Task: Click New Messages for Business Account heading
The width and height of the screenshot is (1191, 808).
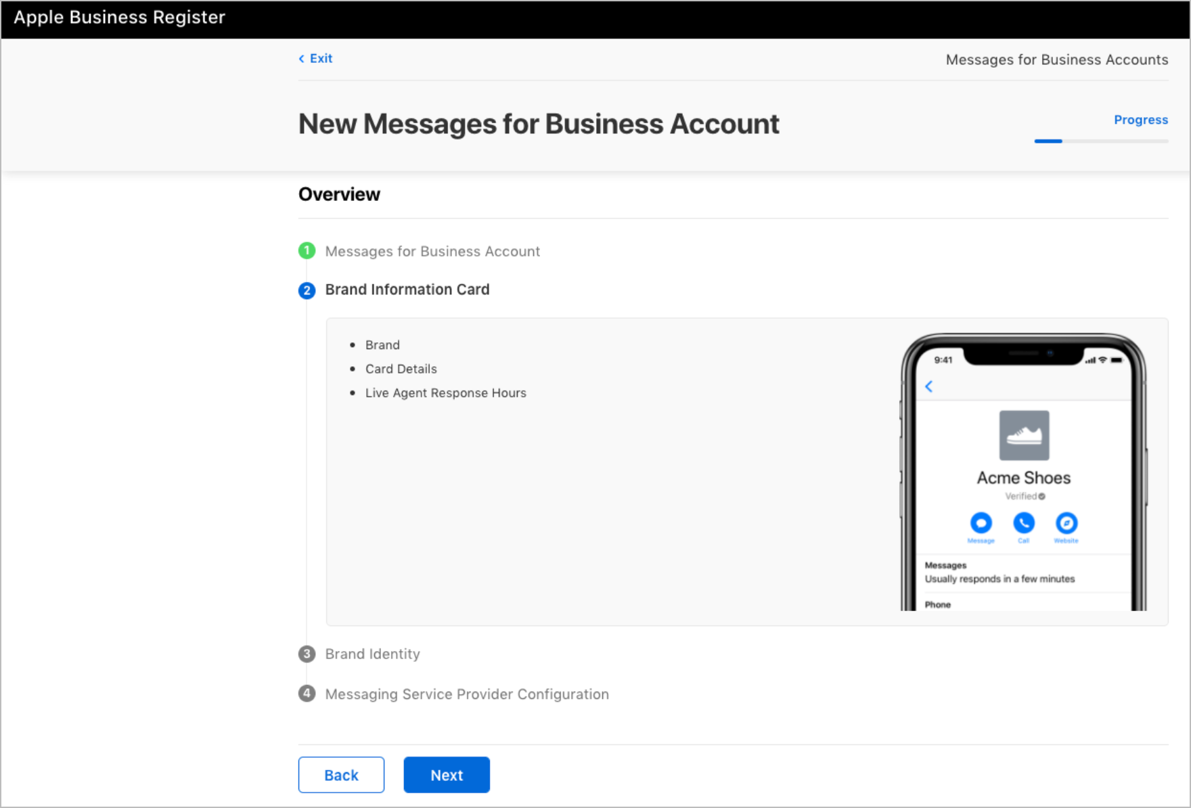Action: 539,124
